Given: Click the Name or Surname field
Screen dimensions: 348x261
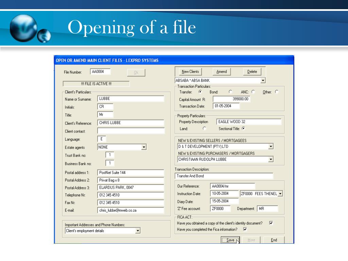Looking at the screenshot, I should click(131, 99).
